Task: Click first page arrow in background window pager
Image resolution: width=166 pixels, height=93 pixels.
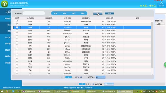Action: (75, 84)
